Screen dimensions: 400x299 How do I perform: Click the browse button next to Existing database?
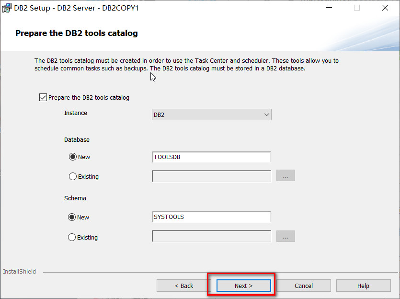click(286, 175)
